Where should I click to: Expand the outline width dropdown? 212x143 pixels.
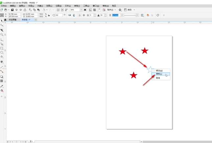click(x=122, y=15)
